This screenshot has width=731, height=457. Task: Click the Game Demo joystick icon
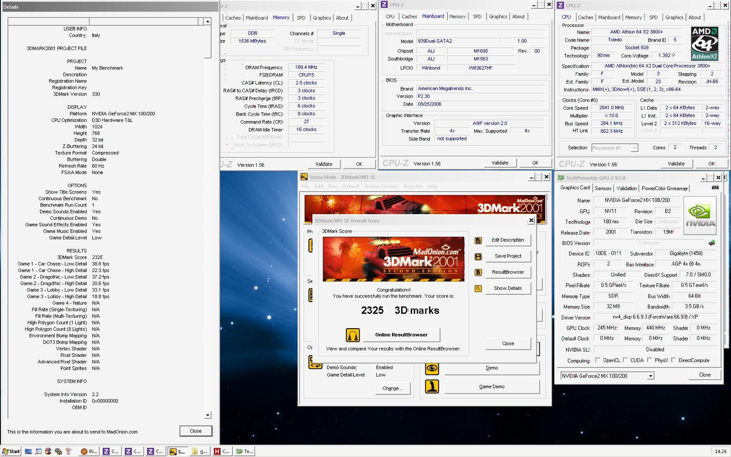pyautogui.click(x=432, y=387)
